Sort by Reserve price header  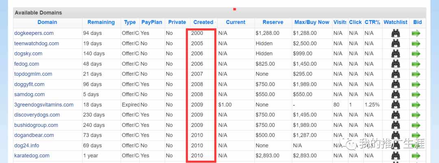273,22
